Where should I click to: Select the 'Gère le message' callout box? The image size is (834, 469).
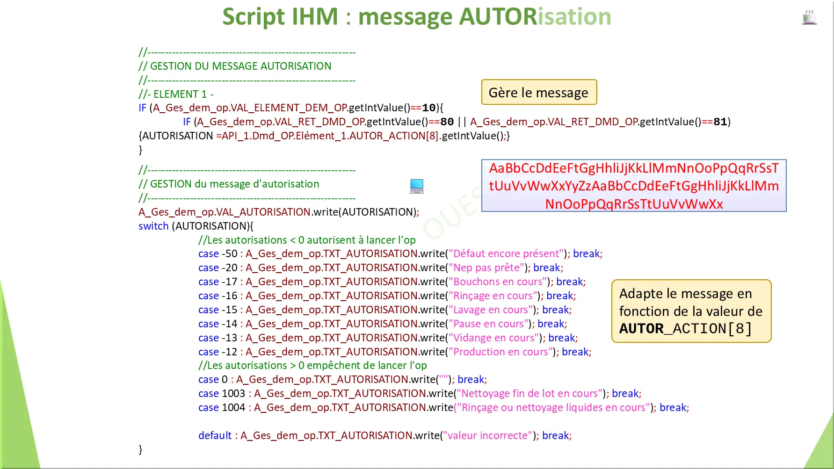coord(538,92)
